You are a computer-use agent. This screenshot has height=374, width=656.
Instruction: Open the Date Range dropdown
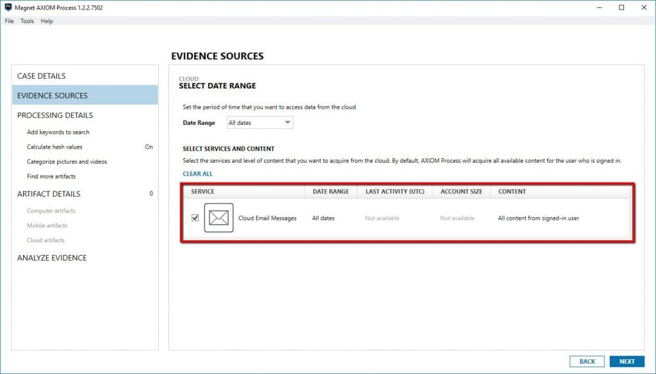tap(260, 122)
